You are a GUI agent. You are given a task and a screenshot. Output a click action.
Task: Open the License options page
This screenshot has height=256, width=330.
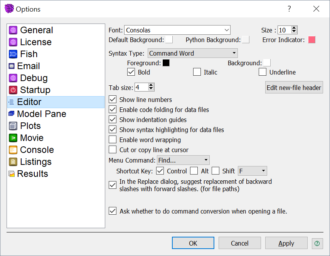tap(56, 42)
